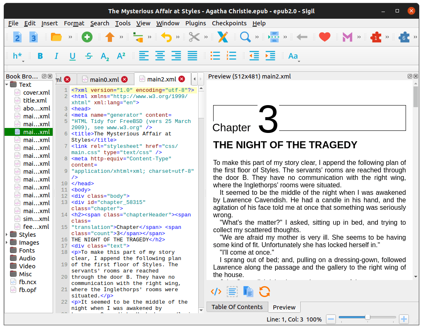
Task: Toggle Strikethrough formatting
Action: pos(89,56)
